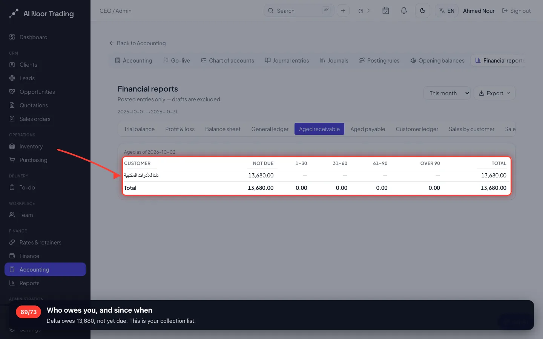Open Opportunities in the sidebar

coord(45,92)
